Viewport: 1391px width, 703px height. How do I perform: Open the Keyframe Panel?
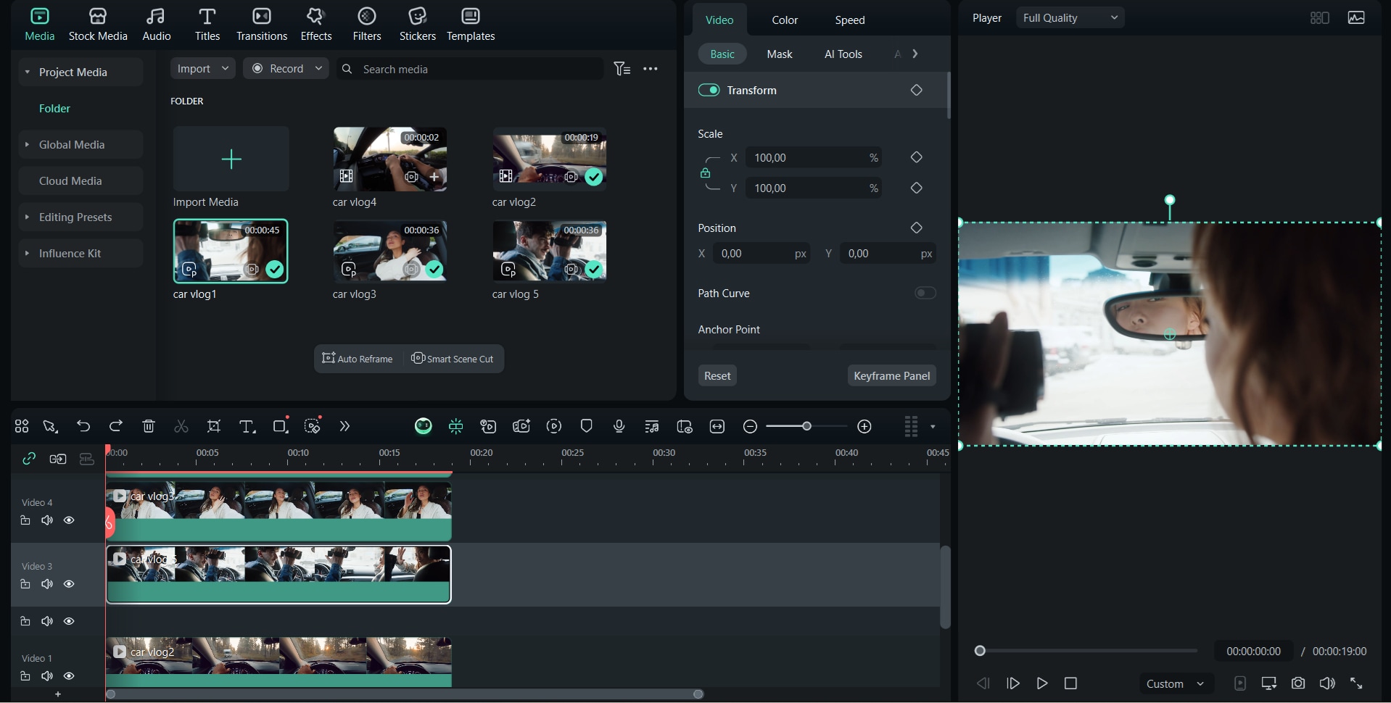pyautogui.click(x=892, y=375)
